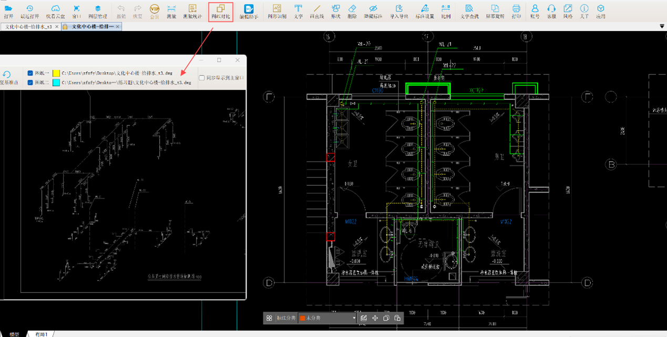
Task: Switch to the 布局1 layout tab
Action: pos(42,334)
